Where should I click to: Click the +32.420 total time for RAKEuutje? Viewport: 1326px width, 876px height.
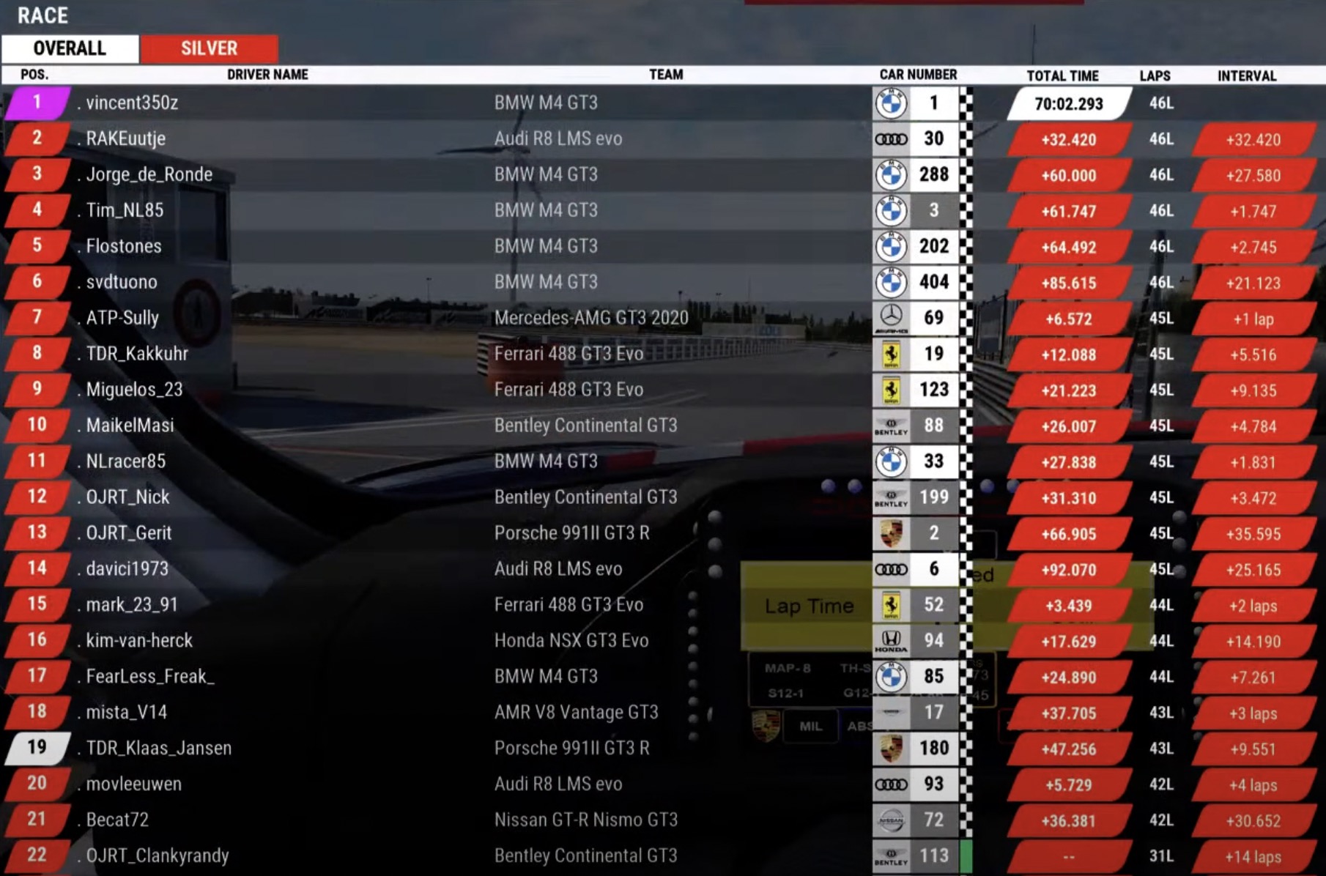(1069, 140)
